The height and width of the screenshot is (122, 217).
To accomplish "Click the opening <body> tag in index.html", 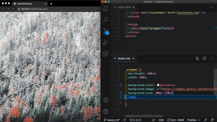I will 133,24.
